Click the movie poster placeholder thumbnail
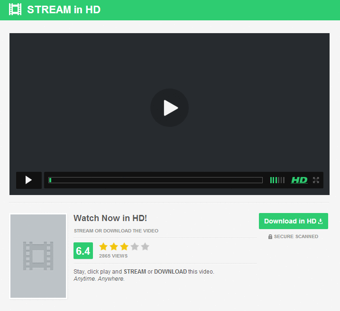Viewport: 340px width, 311px height. point(38,256)
